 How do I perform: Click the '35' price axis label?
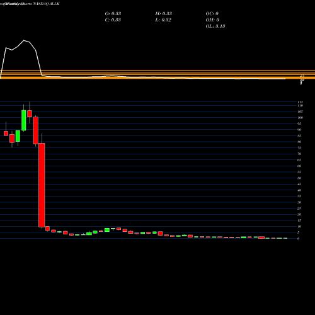[x=299, y=196]
